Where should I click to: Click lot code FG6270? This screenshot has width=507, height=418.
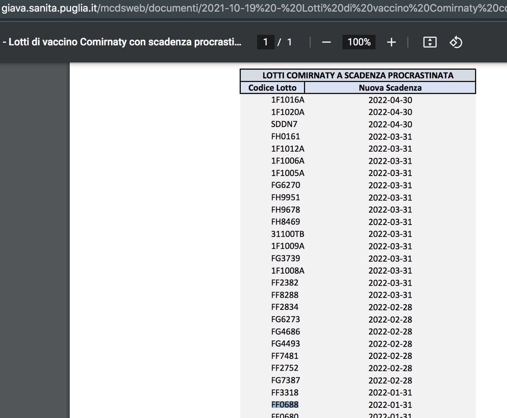coord(286,185)
